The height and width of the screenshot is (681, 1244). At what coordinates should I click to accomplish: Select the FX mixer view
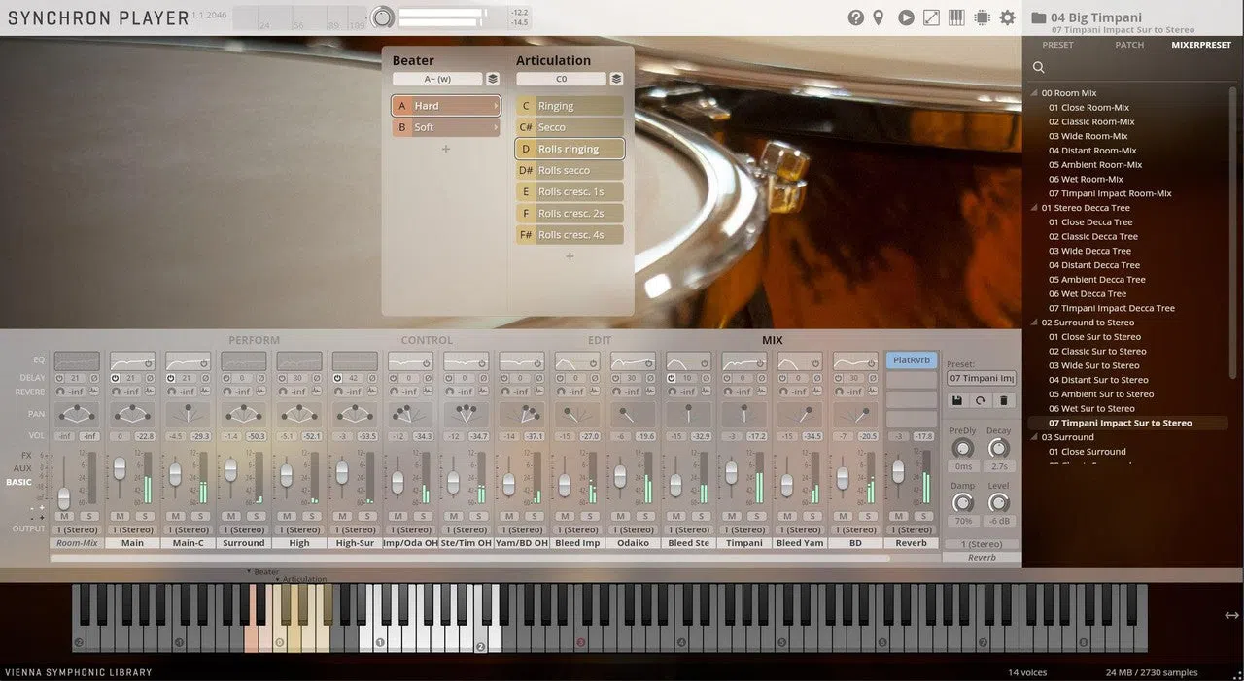[25, 455]
